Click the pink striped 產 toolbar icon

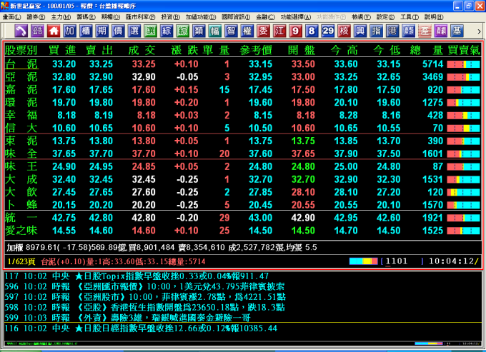(425, 31)
